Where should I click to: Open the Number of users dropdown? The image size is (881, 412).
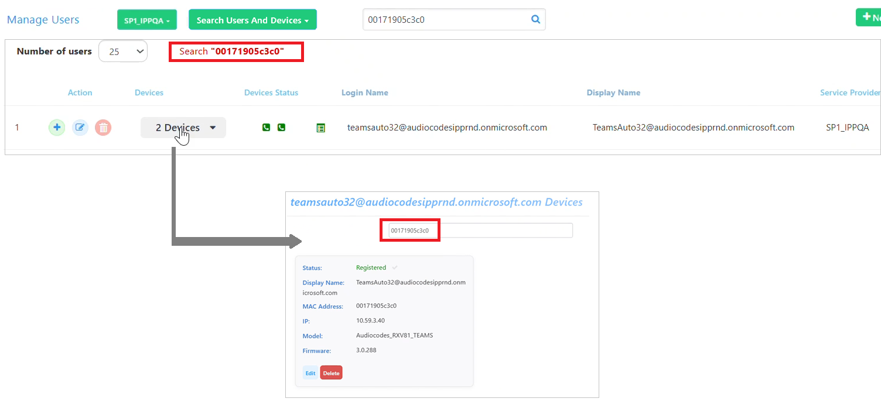pyautogui.click(x=123, y=51)
